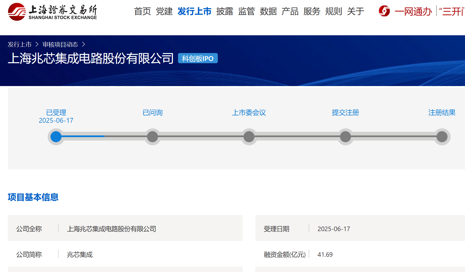465x272 pixels.
Task: Click the 科创板IPO badge
Action: [x=198, y=58]
